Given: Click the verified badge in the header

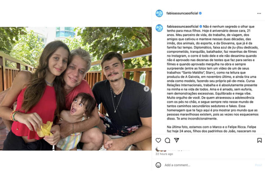Looking at the screenshot, I should 200,13.
